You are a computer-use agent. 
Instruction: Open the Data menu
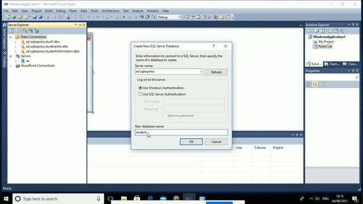84,11
